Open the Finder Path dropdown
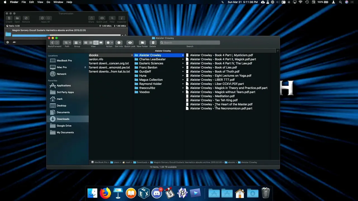358x201 pixels. coord(67,43)
